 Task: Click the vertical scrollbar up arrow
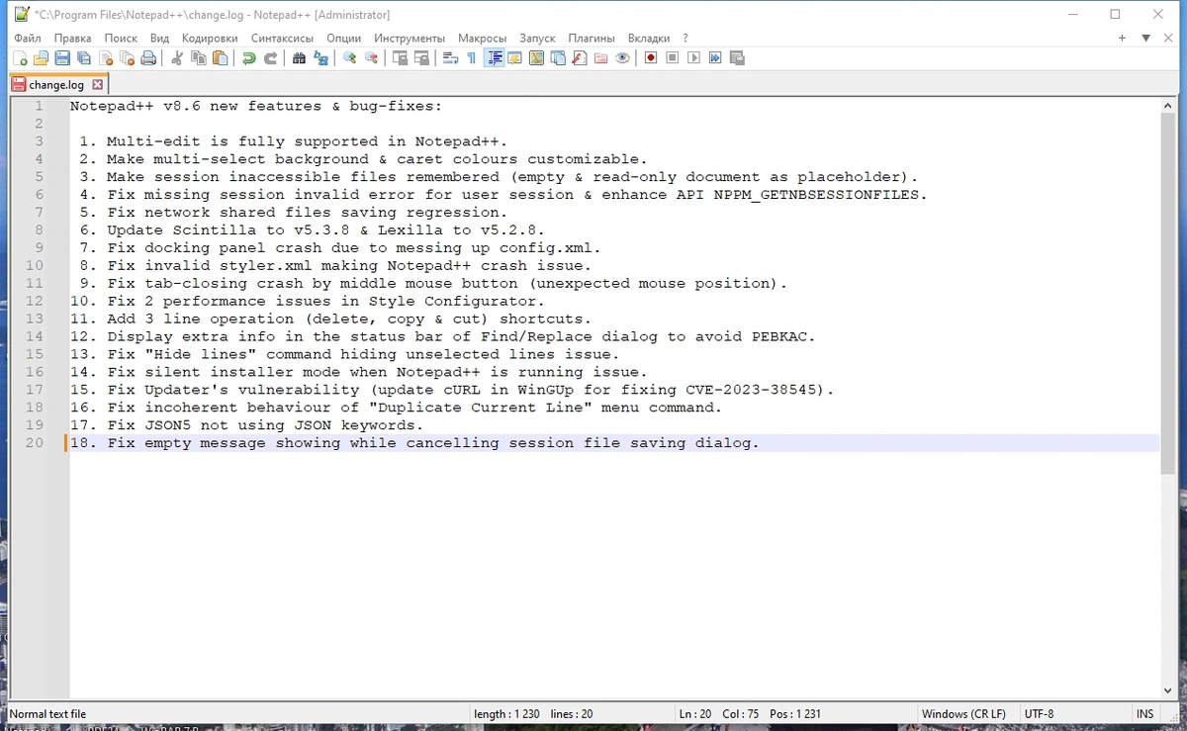pos(1168,106)
